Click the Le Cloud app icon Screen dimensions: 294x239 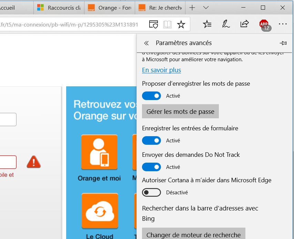99,210
